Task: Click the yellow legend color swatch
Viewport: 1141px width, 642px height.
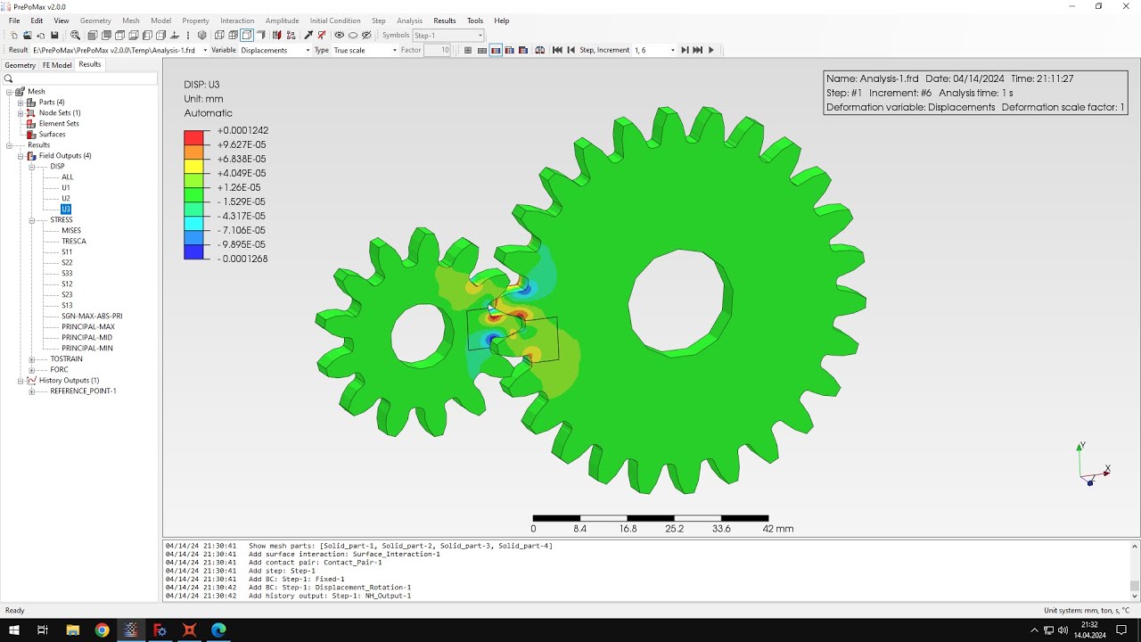Action: point(195,166)
